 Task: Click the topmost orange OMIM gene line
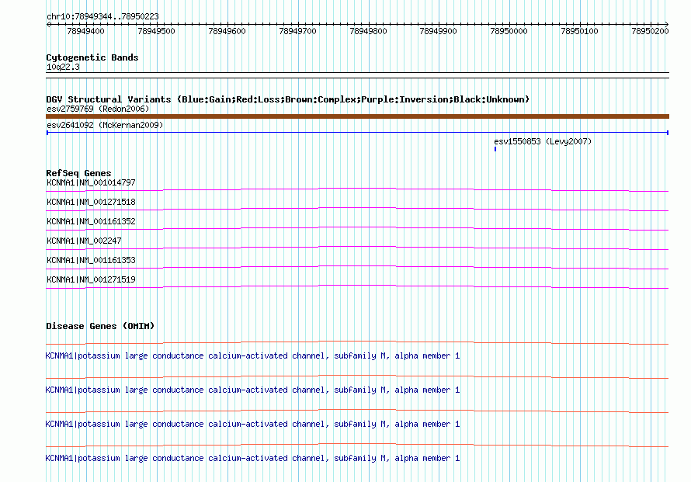tap(357, 342)
